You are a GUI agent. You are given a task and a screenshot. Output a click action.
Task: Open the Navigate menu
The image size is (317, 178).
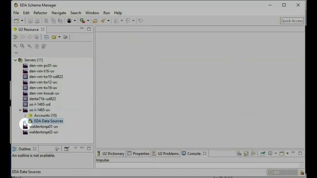point(59,13)
